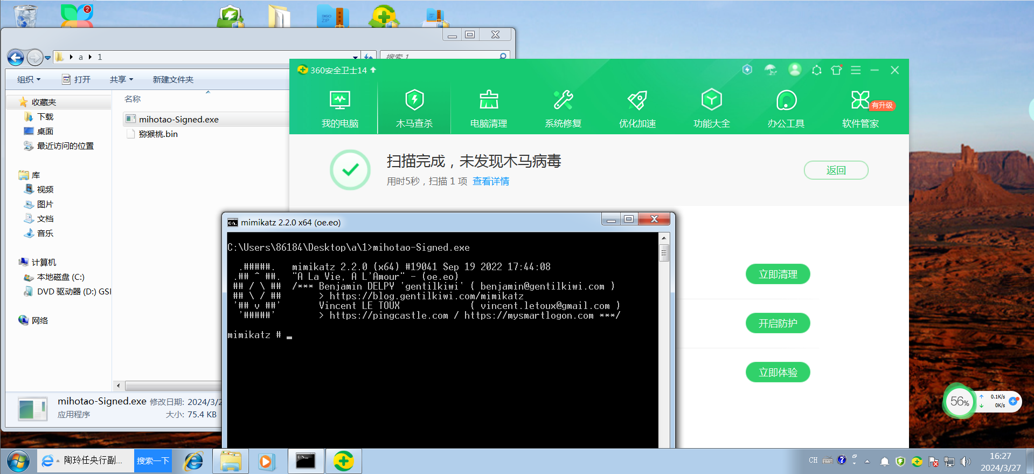Click 打开 in Explorer toolbar
The width and height of the screenshot is (1034, 474).
pos(76,79)
